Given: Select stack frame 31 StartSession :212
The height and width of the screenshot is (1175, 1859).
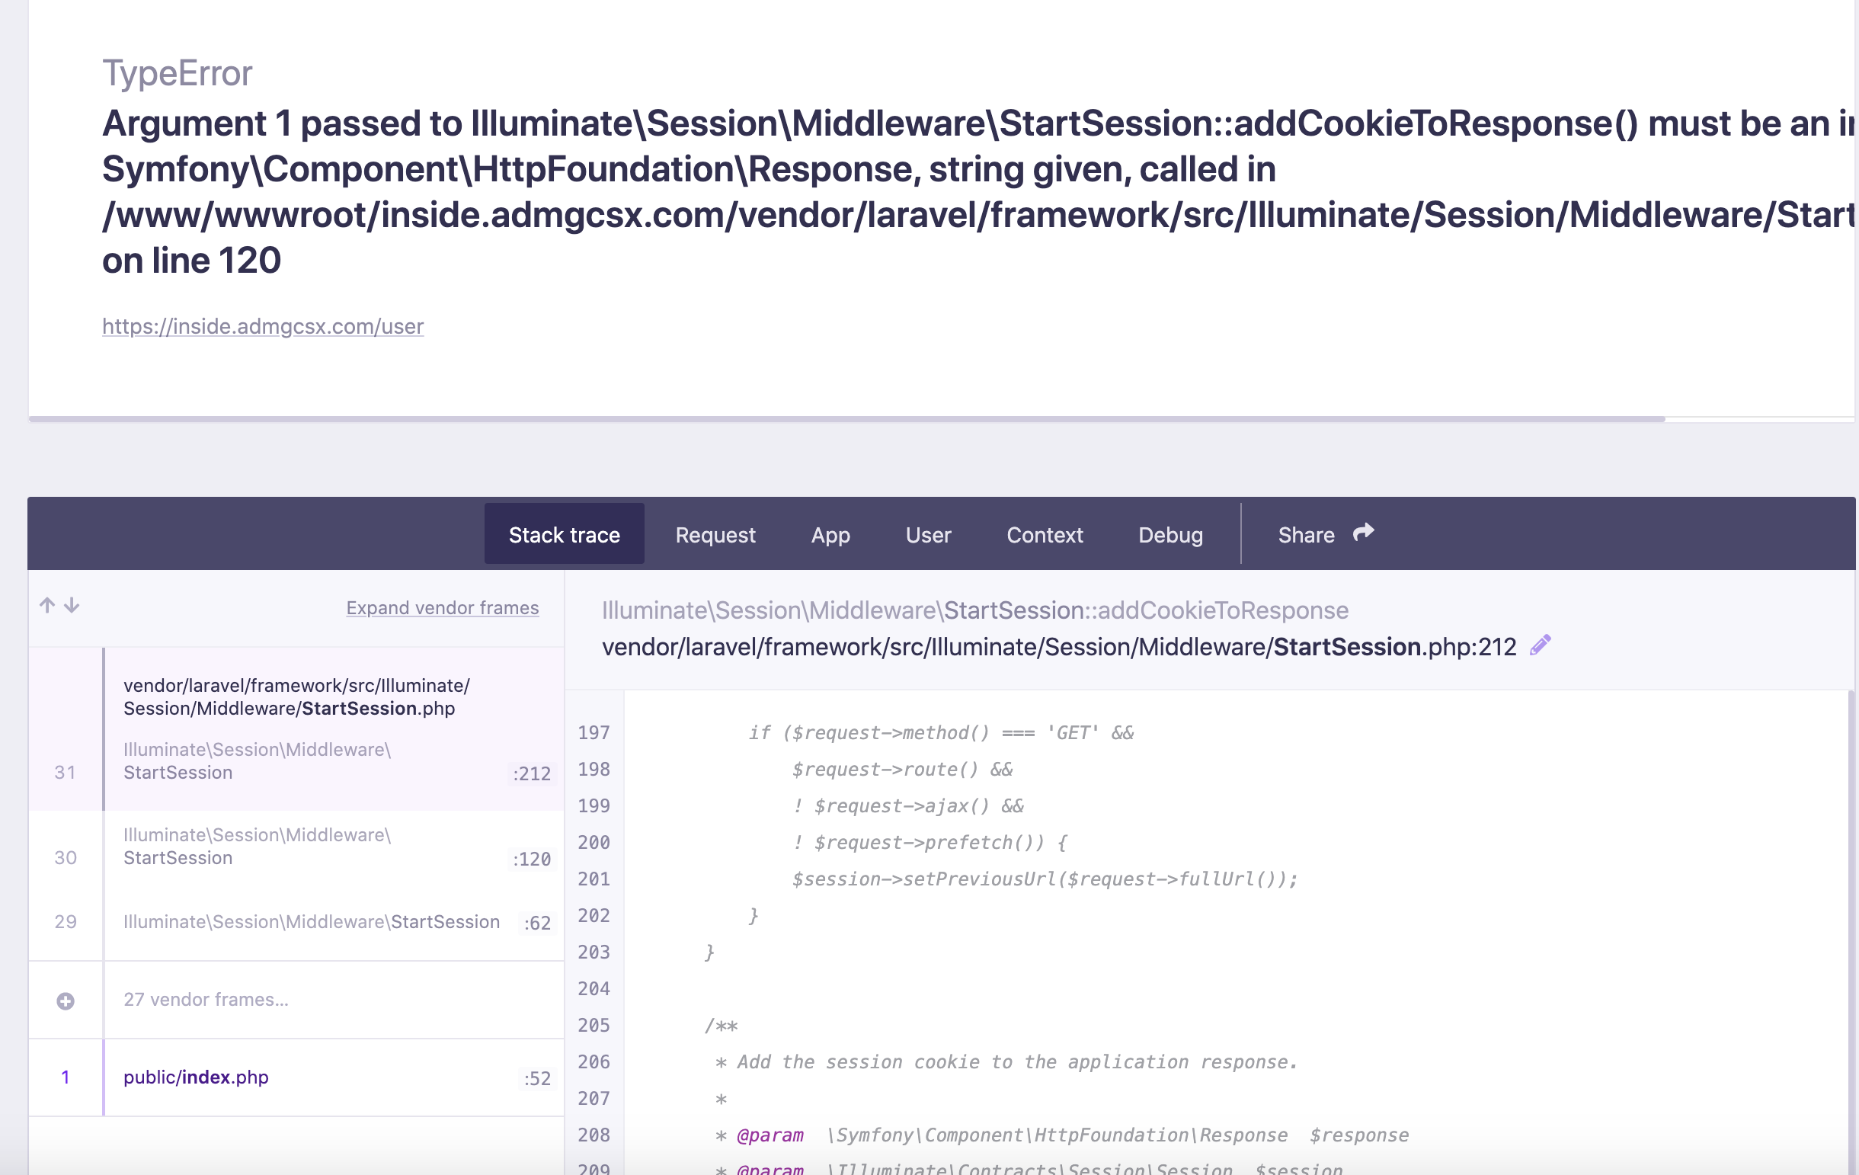Looking at the screenshot, I should tap(296, 728).
